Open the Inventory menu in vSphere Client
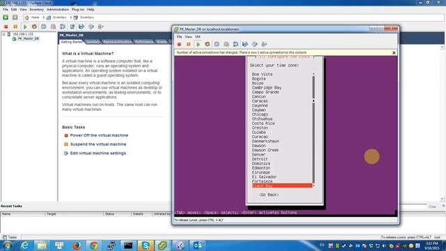The image size is (446, 251). (x=37, y=9)
